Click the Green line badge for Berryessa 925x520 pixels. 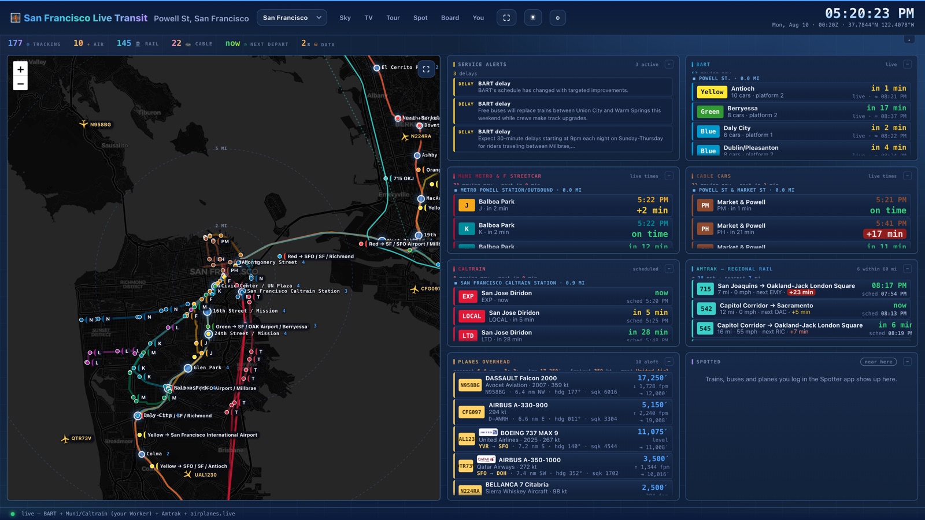click(x=710, y=112)
